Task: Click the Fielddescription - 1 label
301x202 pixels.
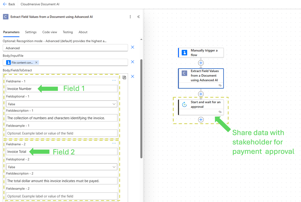Action: pyautogui.click(x=20, y=111)
